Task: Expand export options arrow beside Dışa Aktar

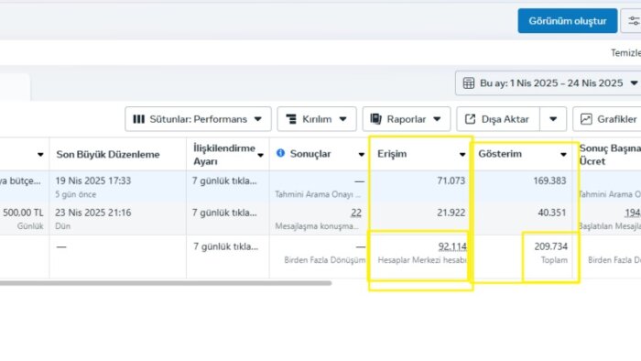Action: pos(553,119)
